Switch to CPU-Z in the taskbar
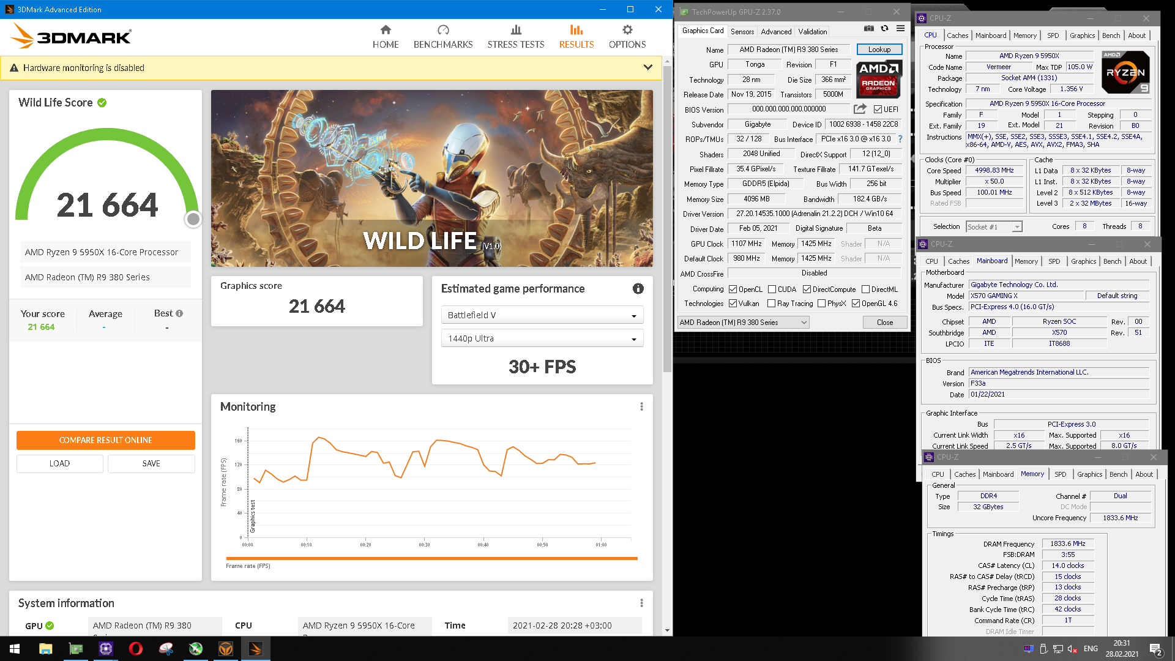1175x661 pixels. (x=105, y=649)
